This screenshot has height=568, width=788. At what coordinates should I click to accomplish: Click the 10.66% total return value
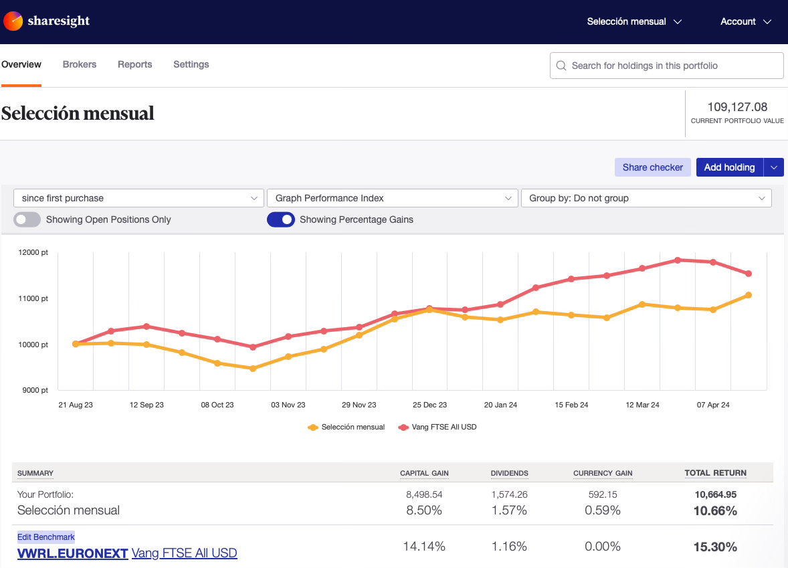(x=715, y=511)
